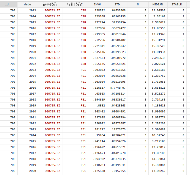
Task: Click the MEDIAN cell with value 14.00269
Action: pos(159,171)
